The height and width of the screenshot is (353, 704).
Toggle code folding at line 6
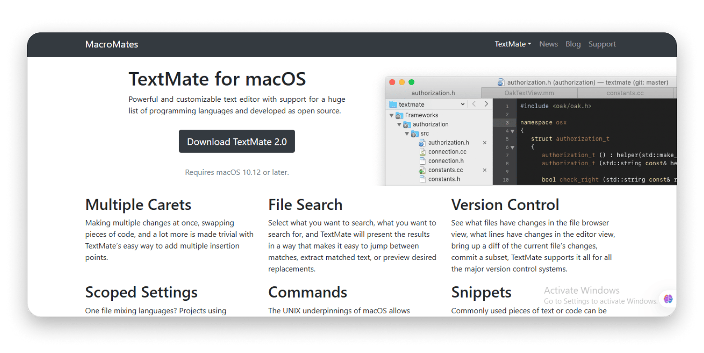tap(512, 147)
